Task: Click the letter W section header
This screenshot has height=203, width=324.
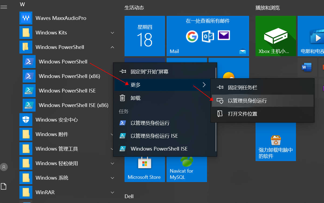Action: [22, 4]
